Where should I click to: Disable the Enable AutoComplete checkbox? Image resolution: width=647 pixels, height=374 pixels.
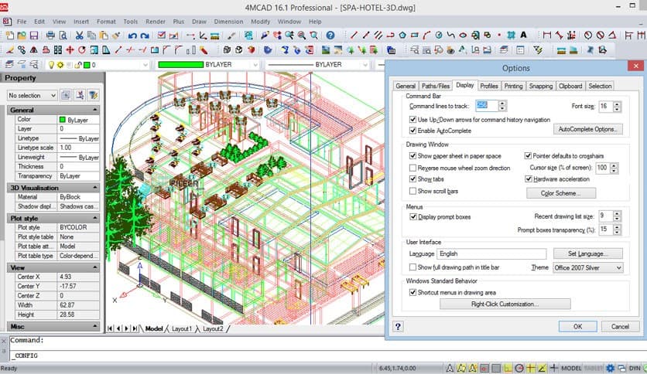(413, 131)
